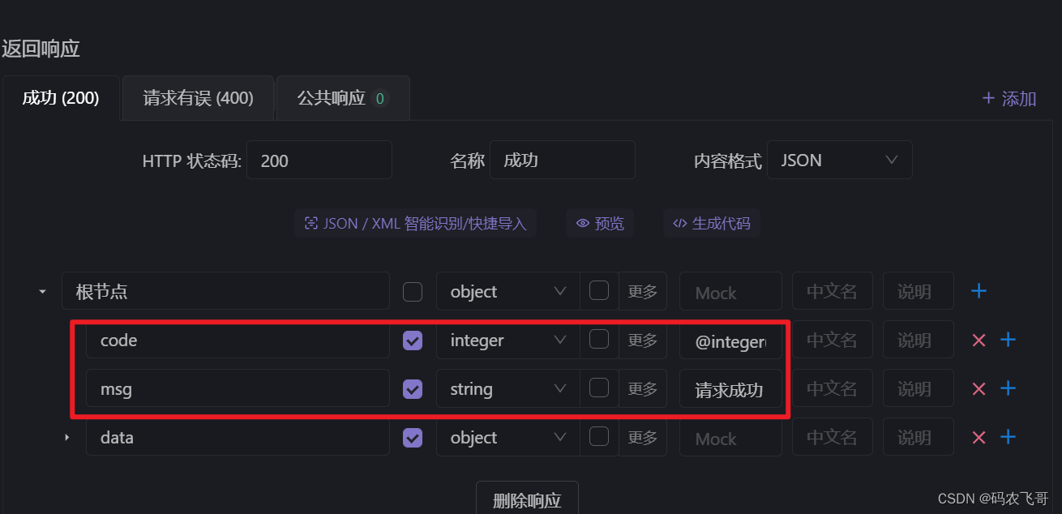Click the 删除响应 button
The width and height of the screenshot is (1062, 514).
point(527,500)
